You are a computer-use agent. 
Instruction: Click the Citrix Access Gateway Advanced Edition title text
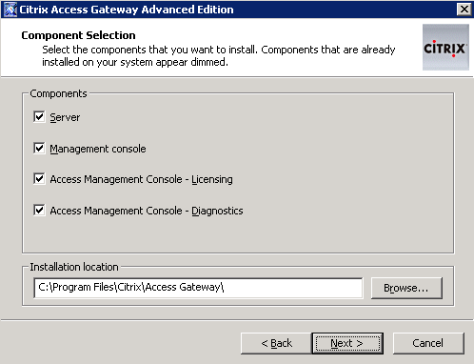coord(127,10)
